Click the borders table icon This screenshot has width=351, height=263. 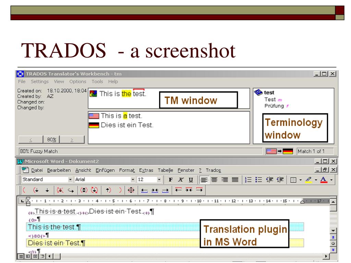pos(293,180)
